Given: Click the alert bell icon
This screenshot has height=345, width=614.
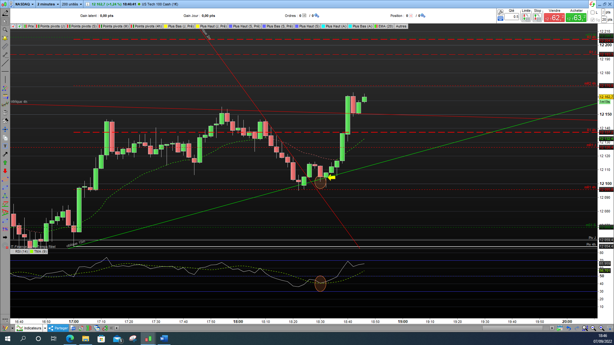Looking at the screenshot, I should point(5,38).
